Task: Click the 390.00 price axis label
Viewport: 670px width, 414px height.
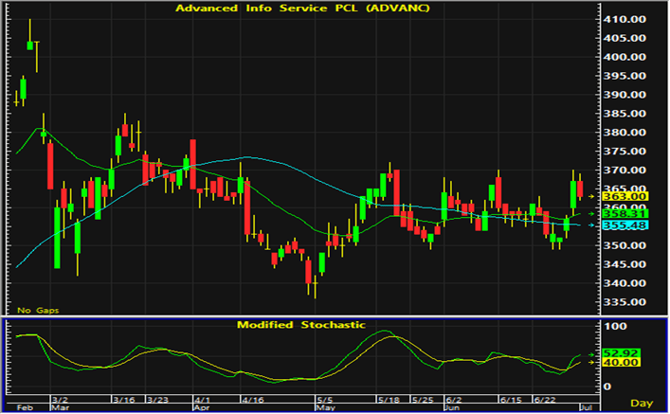Action: click(625, 95)
